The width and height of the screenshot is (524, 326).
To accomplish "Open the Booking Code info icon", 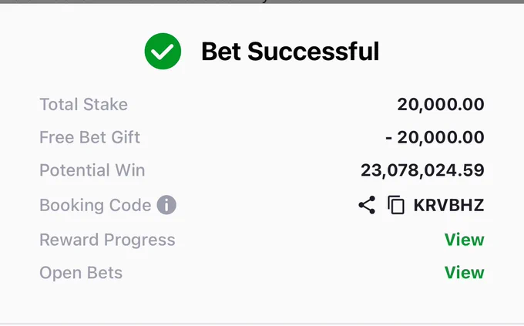I will point(166,205).
